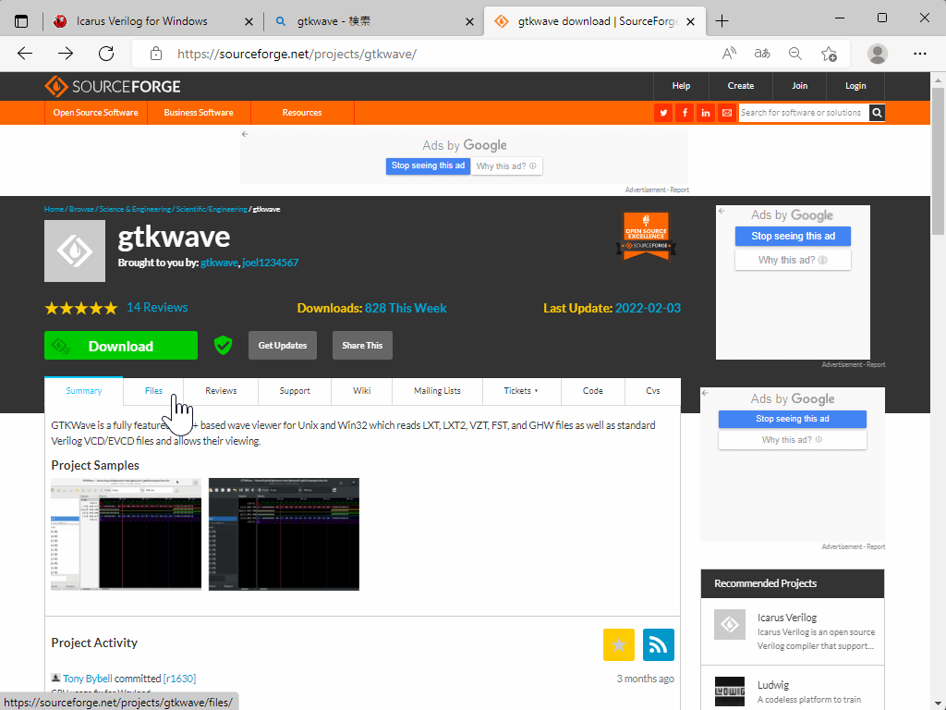Click the Join link in header

pos(799,86)
